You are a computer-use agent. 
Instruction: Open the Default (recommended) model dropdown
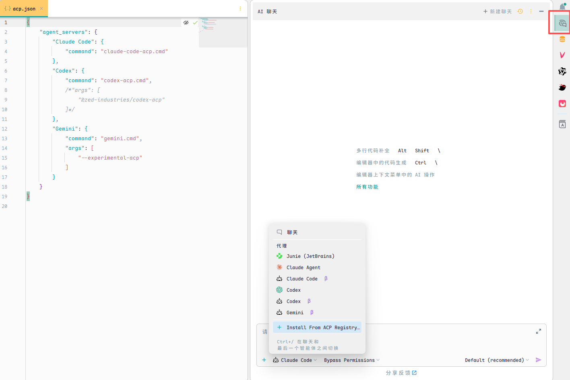coord(497,360)
